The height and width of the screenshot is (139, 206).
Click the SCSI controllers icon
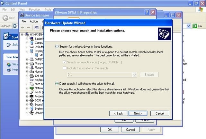point(31,100)
